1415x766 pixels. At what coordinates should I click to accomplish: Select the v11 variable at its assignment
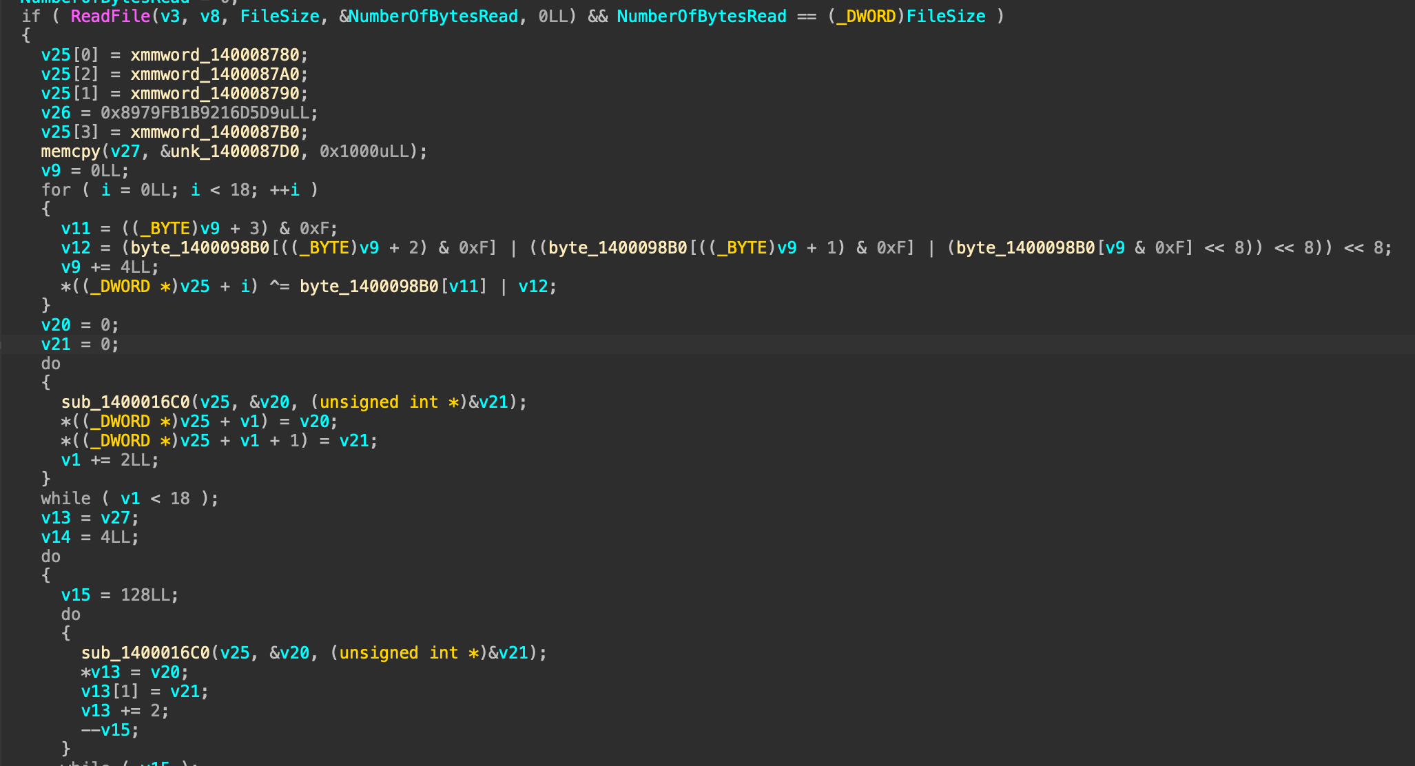click(x=76, y=228)
